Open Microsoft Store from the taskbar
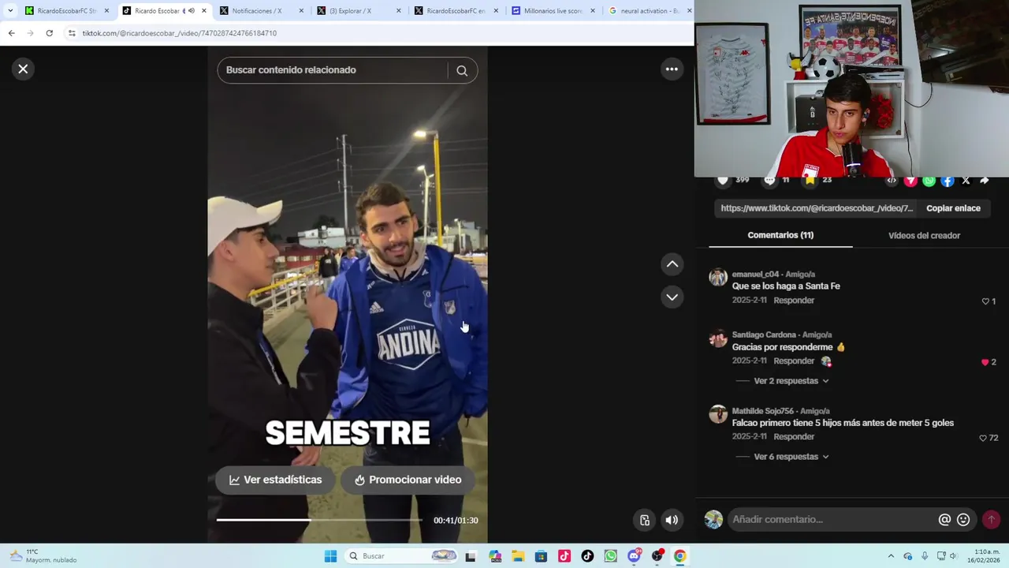Viewport: 1009px width, 568px height. (x=541, y=556)
